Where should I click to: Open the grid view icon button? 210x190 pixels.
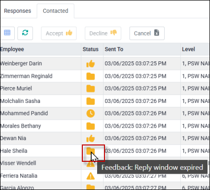click(7, 33)
